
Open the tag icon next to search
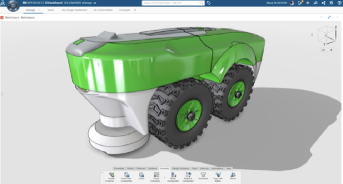[x=209, y=3]
